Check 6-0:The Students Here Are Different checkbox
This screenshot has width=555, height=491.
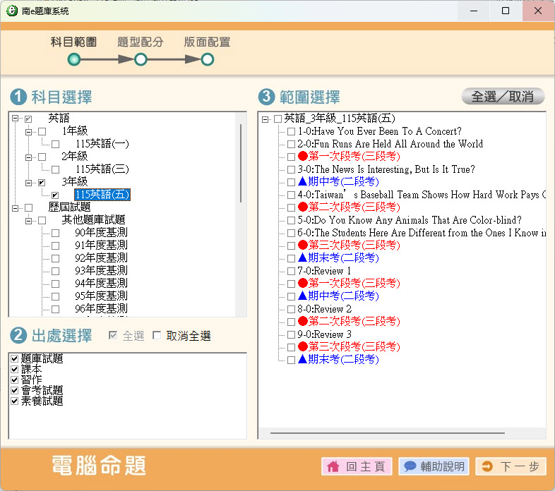coord(292,233)
